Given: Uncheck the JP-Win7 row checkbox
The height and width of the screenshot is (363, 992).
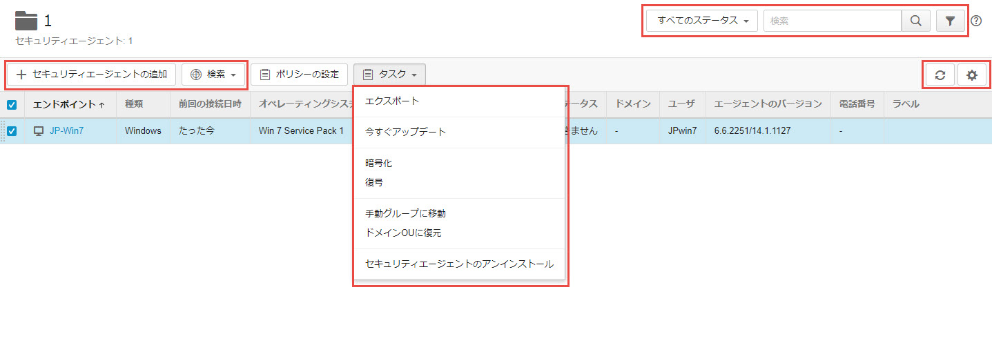Looking at the screenshot, I should click(x=12, y=130).
